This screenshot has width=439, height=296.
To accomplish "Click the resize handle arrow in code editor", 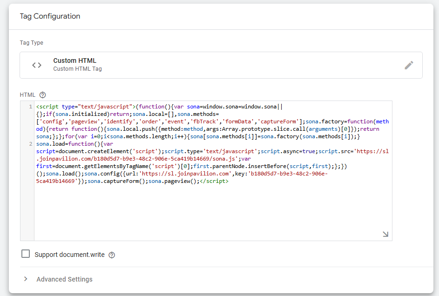I will pyautogui.click(x=385, y=234).
